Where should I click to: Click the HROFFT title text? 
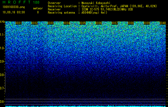(x=17, y=2)
